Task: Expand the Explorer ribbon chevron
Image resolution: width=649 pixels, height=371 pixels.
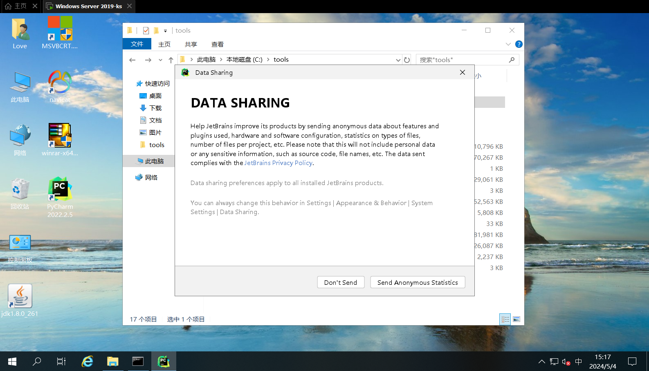Action: [x=508, y=44]
